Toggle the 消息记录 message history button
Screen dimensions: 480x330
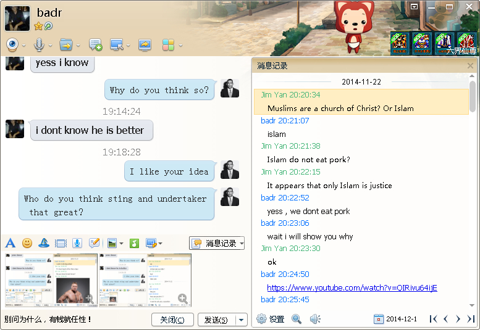[x=214, y=243]
